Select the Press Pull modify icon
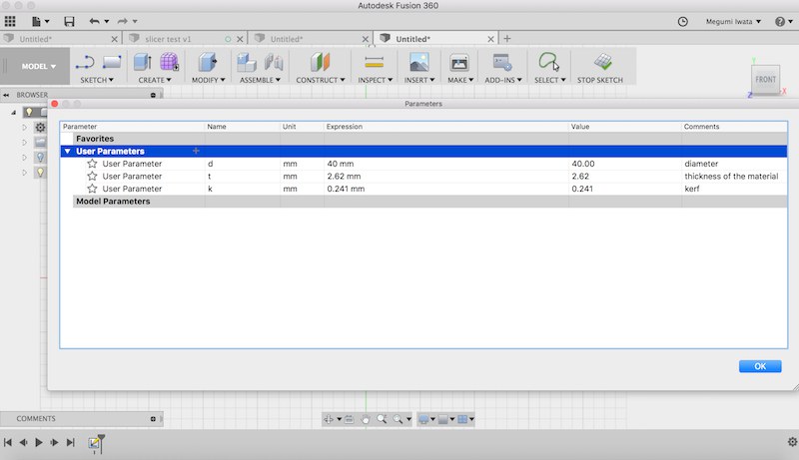 [207, 62]
